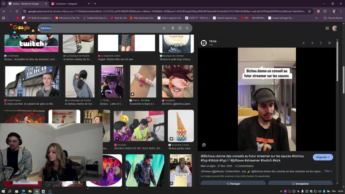
Task: Open 'Vogüé. Bichou fête ses 30 ans' caption
Action: tap(115, 59)
